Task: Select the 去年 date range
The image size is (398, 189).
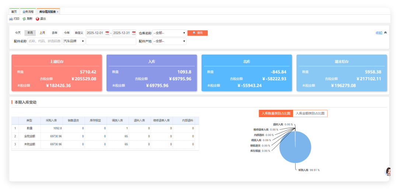Action: coord(55,33)
